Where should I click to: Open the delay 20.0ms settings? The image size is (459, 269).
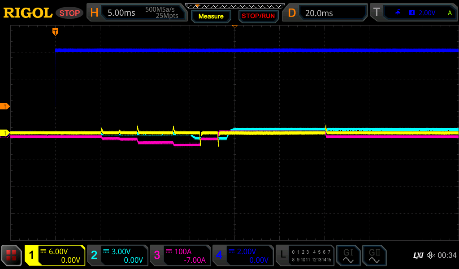point(325,13)
